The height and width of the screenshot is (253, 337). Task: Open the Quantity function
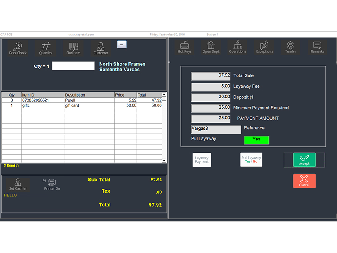pyautogui.click(x=45, y=48)
